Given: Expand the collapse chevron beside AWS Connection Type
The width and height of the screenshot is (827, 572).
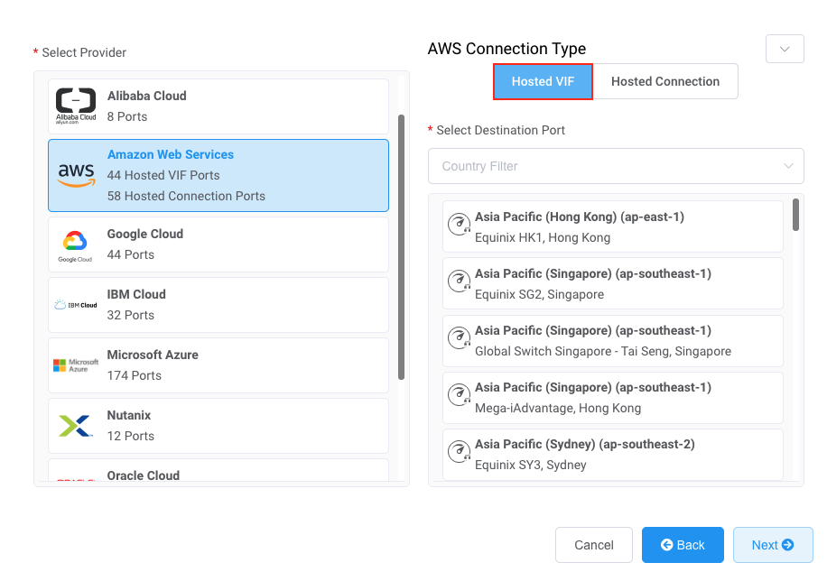Looking at the screenshot, I should coord(785,49).
